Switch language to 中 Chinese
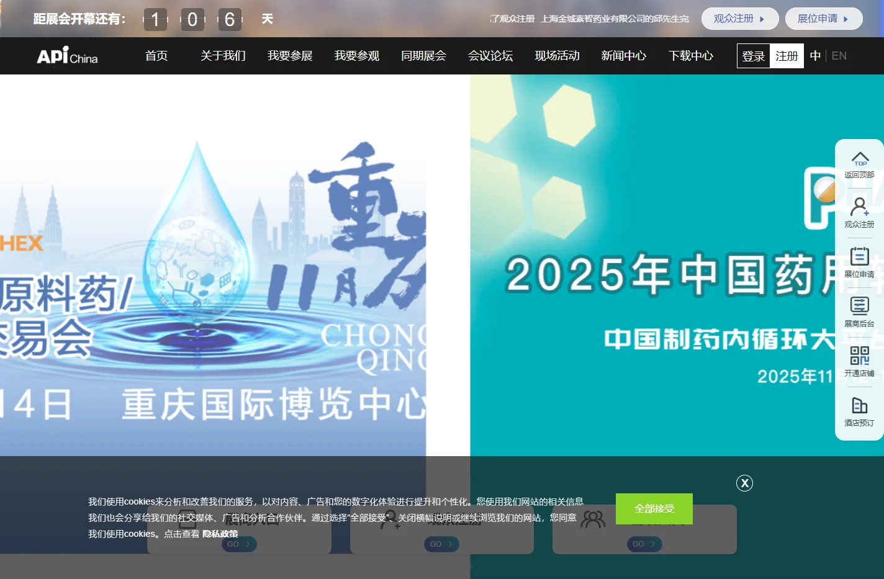Screen dimensions: 884x579 click(x=816, y=56)
